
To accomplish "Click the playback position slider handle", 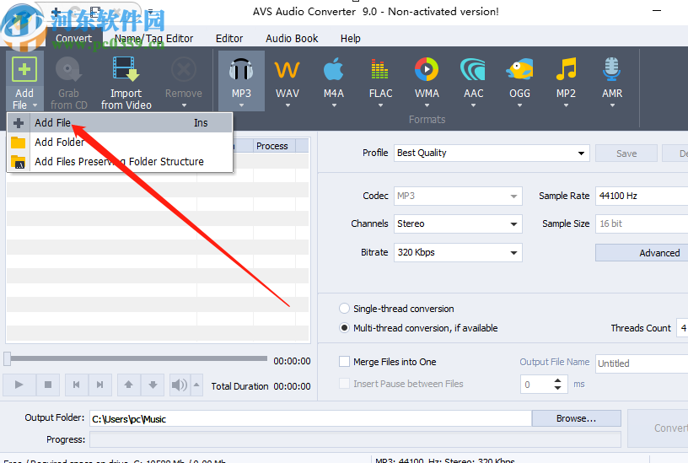I will [x=7, y=358].
